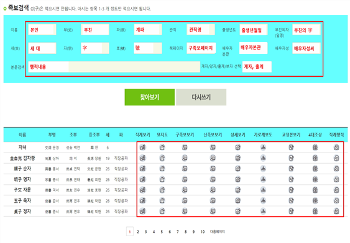The width and height of the screenshot is (350, 243).
Task: Open 상세보기 icon for 옥자 row
Action: click(238, 201)
